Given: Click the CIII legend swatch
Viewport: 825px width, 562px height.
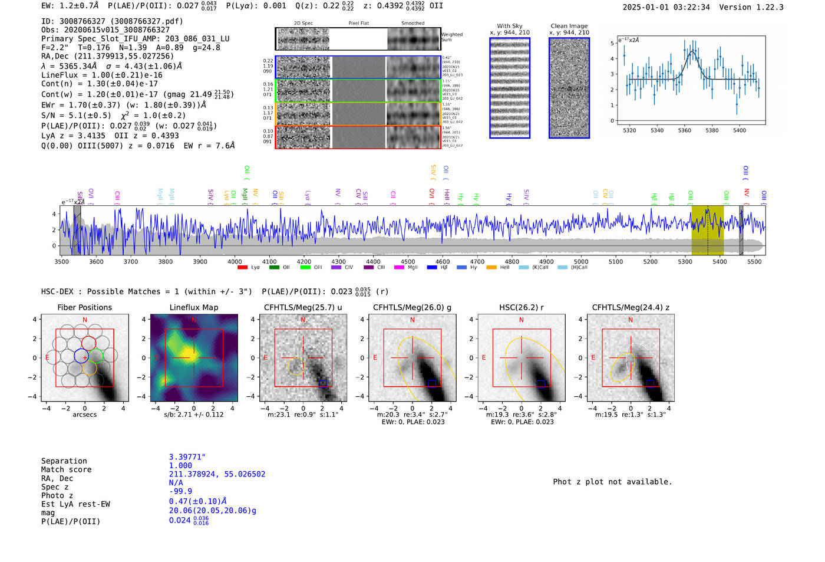Looking at the screenshot, I should pyautogui.click(x=368, y=268).
